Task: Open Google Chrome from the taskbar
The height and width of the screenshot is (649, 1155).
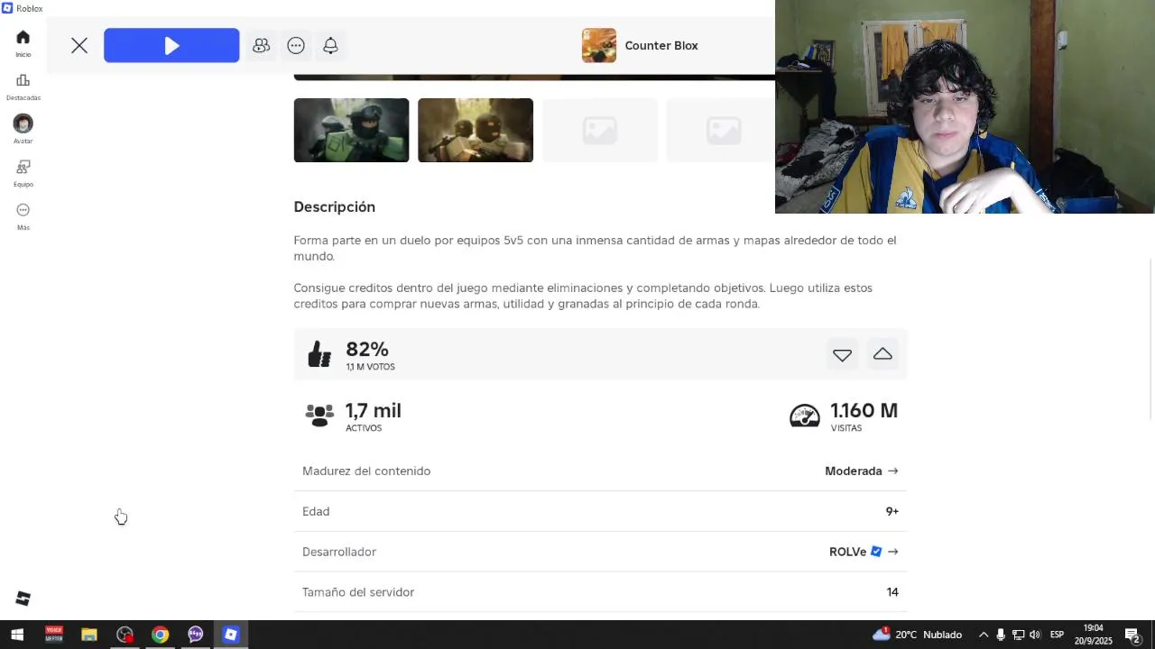Action: (160, 635)
